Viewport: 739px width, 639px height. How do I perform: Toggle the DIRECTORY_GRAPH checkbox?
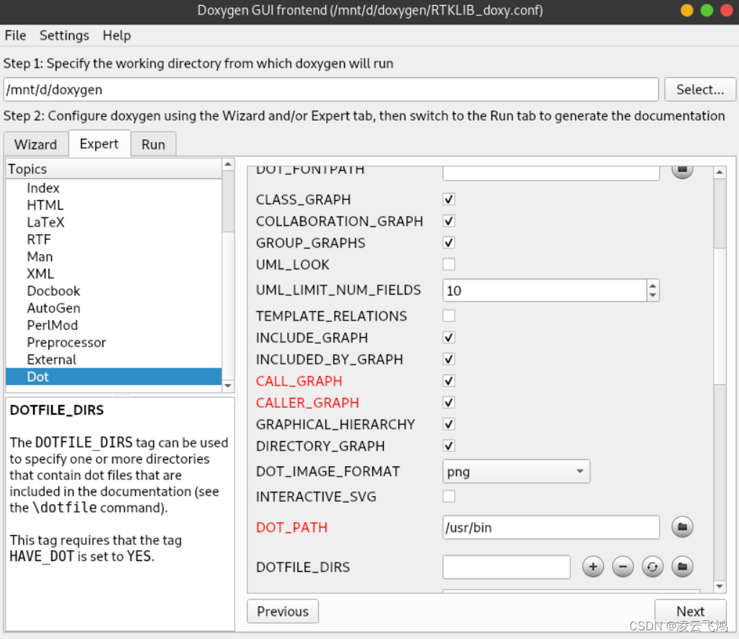point(449,445)
